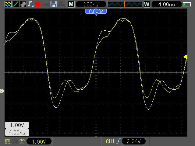The height and width of the screenshot is (146, 195).
Task: Click the CH1 trigger source label
Action: pos(110,141)
